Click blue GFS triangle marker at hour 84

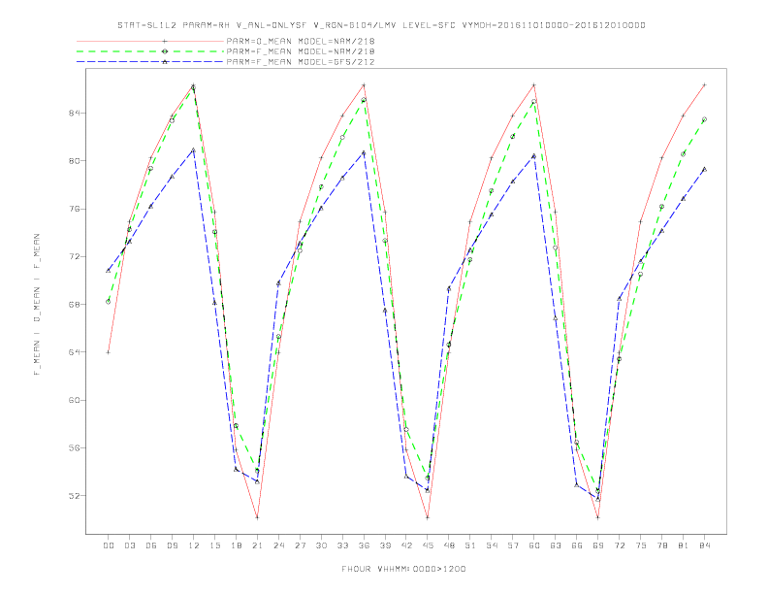click(704, 169)
